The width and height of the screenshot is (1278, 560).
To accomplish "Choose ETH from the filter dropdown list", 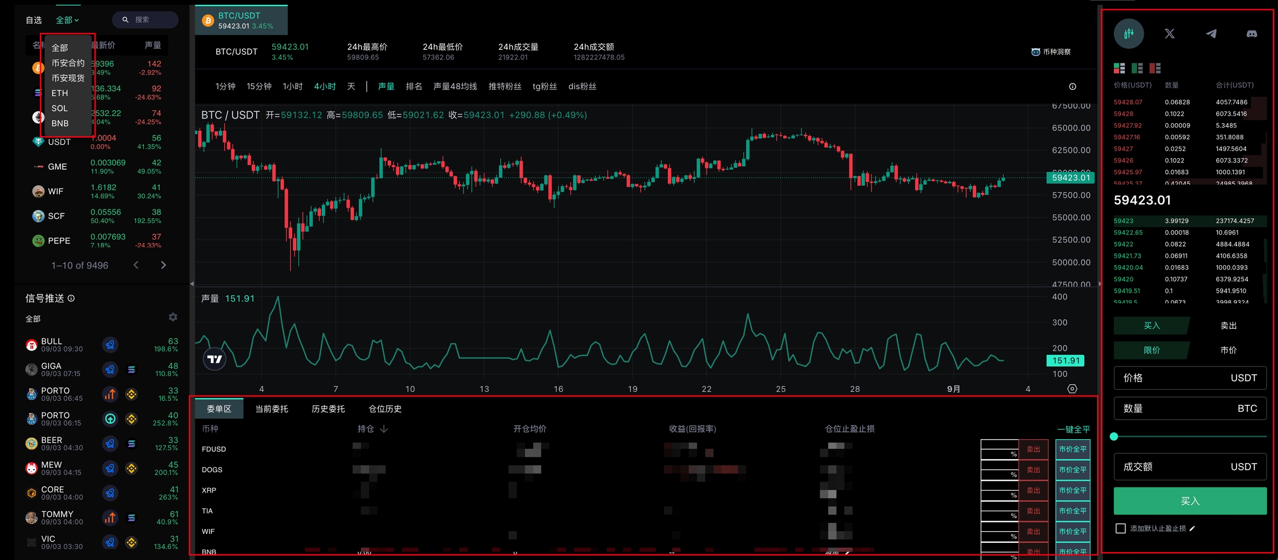I will click(60, 93).
